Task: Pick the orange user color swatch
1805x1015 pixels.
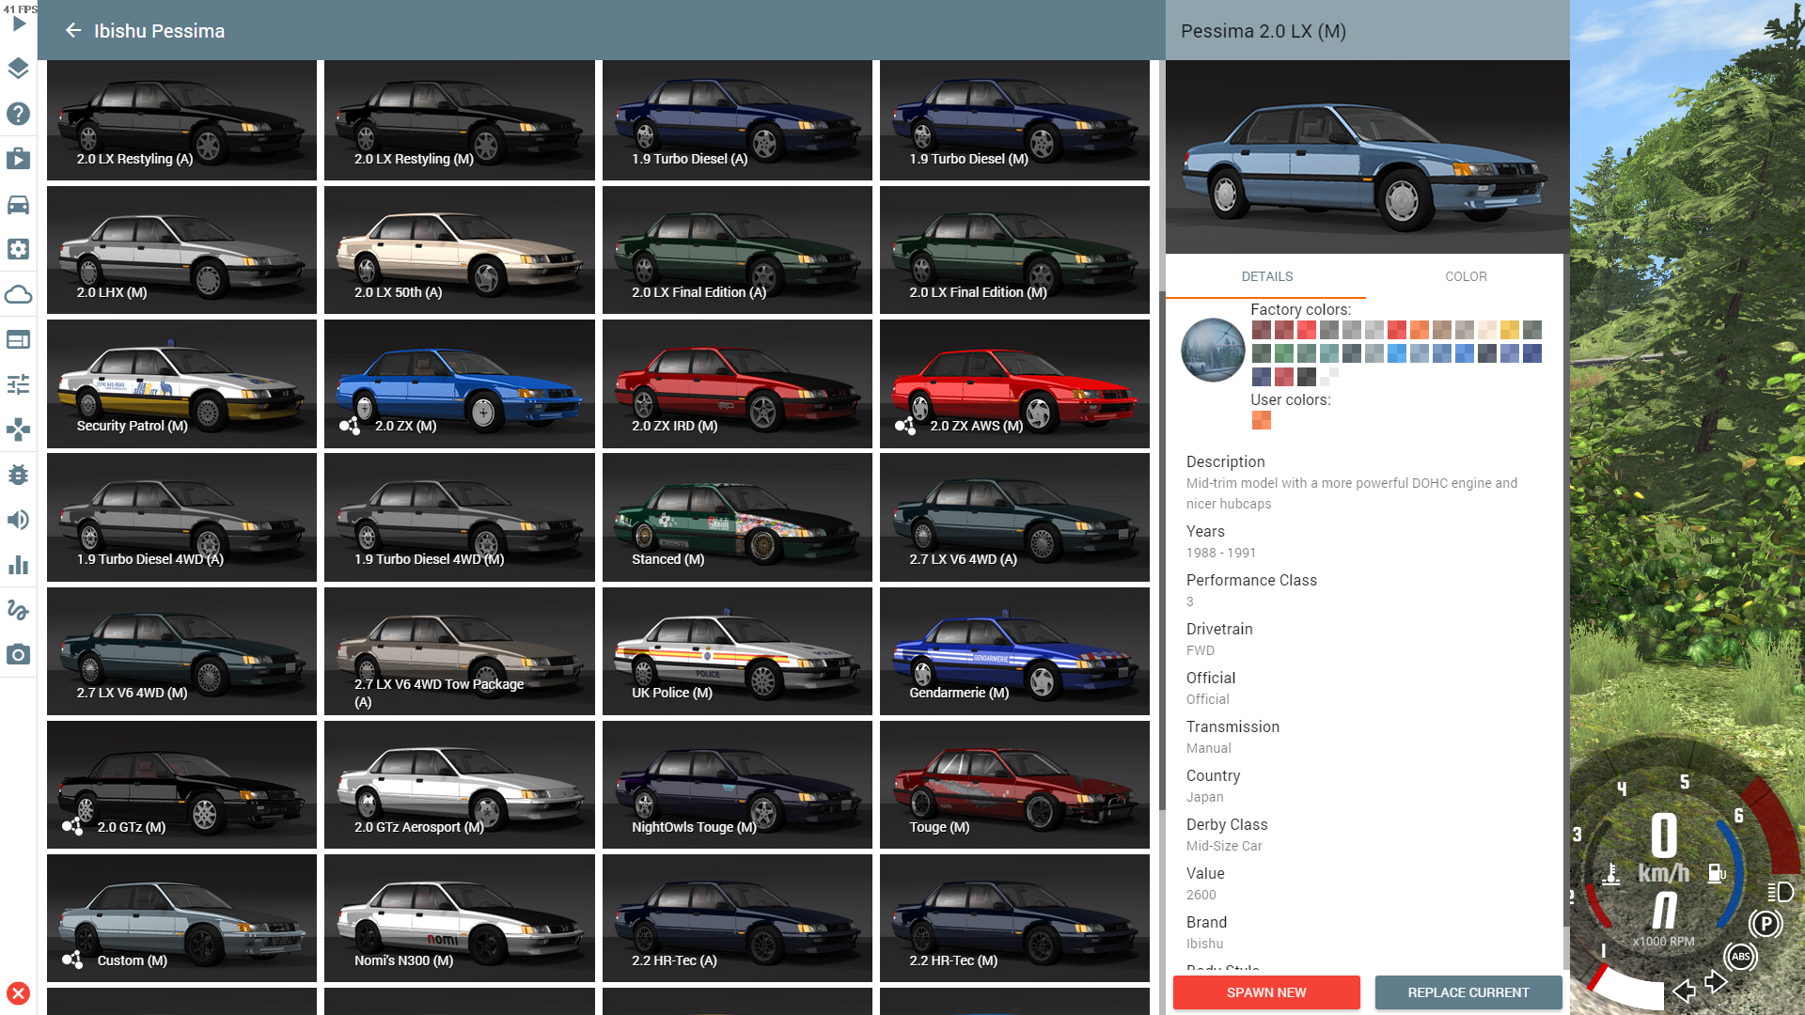Action: 1261,420
